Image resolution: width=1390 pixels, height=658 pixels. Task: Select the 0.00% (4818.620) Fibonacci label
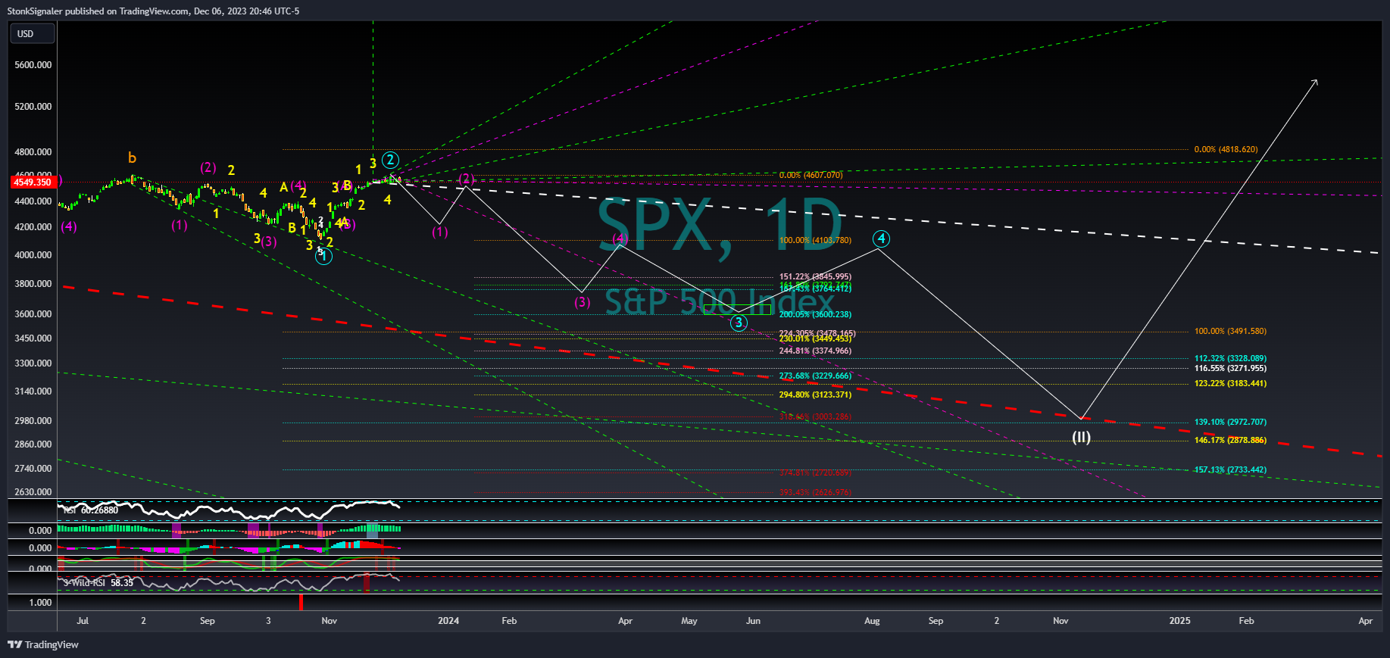[x=1226, y=150]
